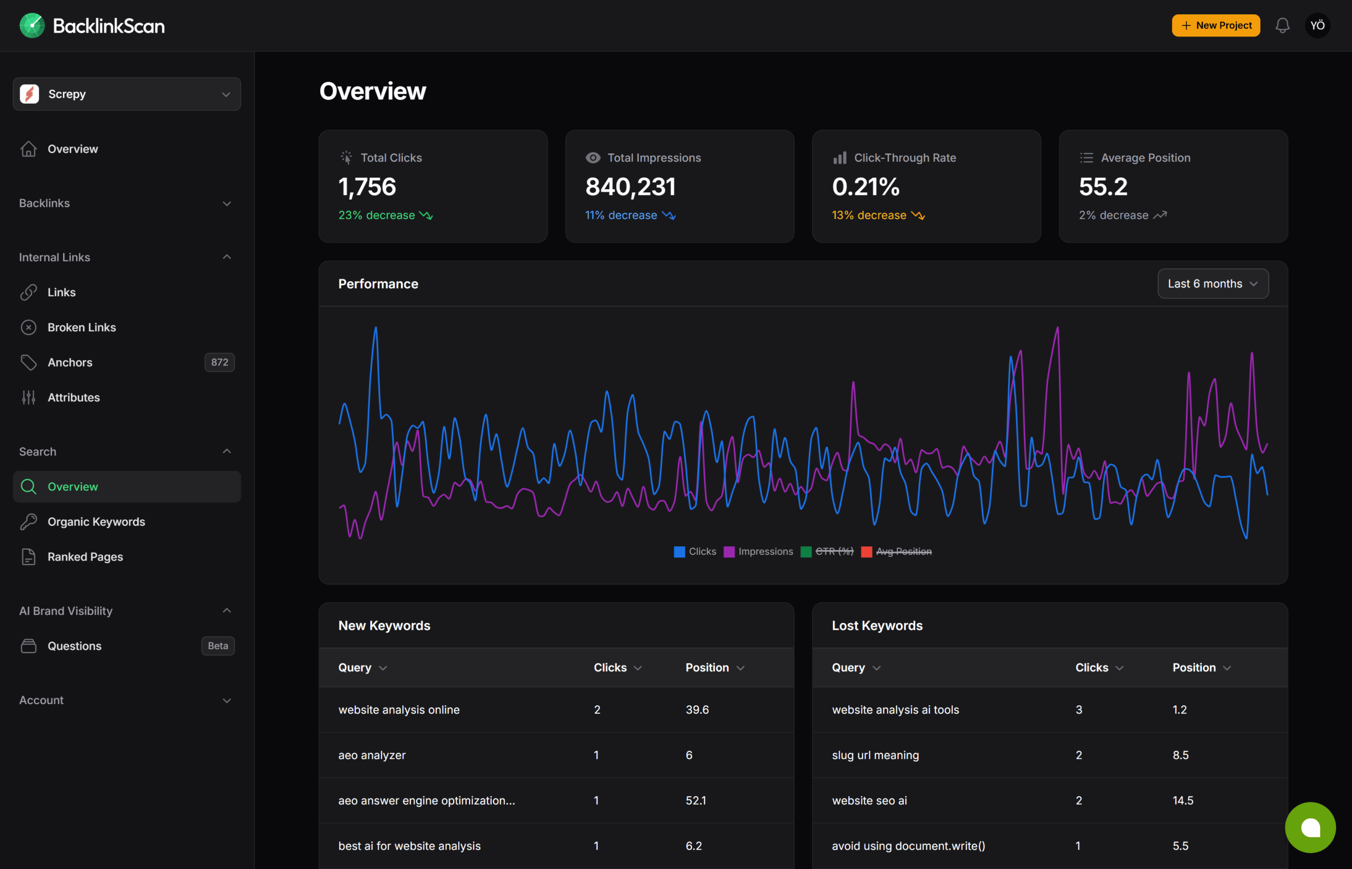Click the 23% decrease trend arrow icon

pos(426,215)
